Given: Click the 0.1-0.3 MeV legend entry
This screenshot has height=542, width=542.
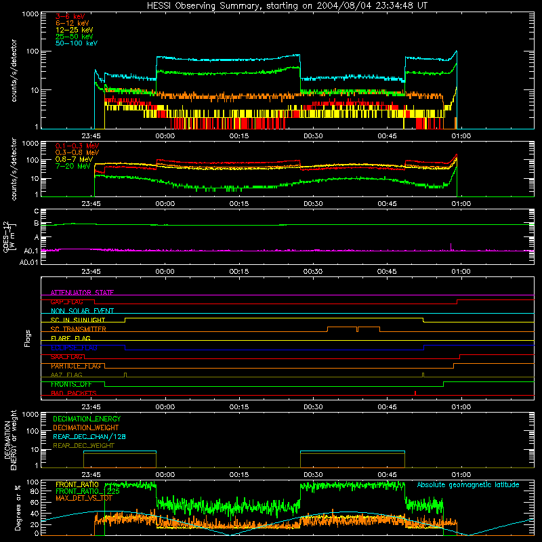Looking at the screenshot, I should [77, 146].
